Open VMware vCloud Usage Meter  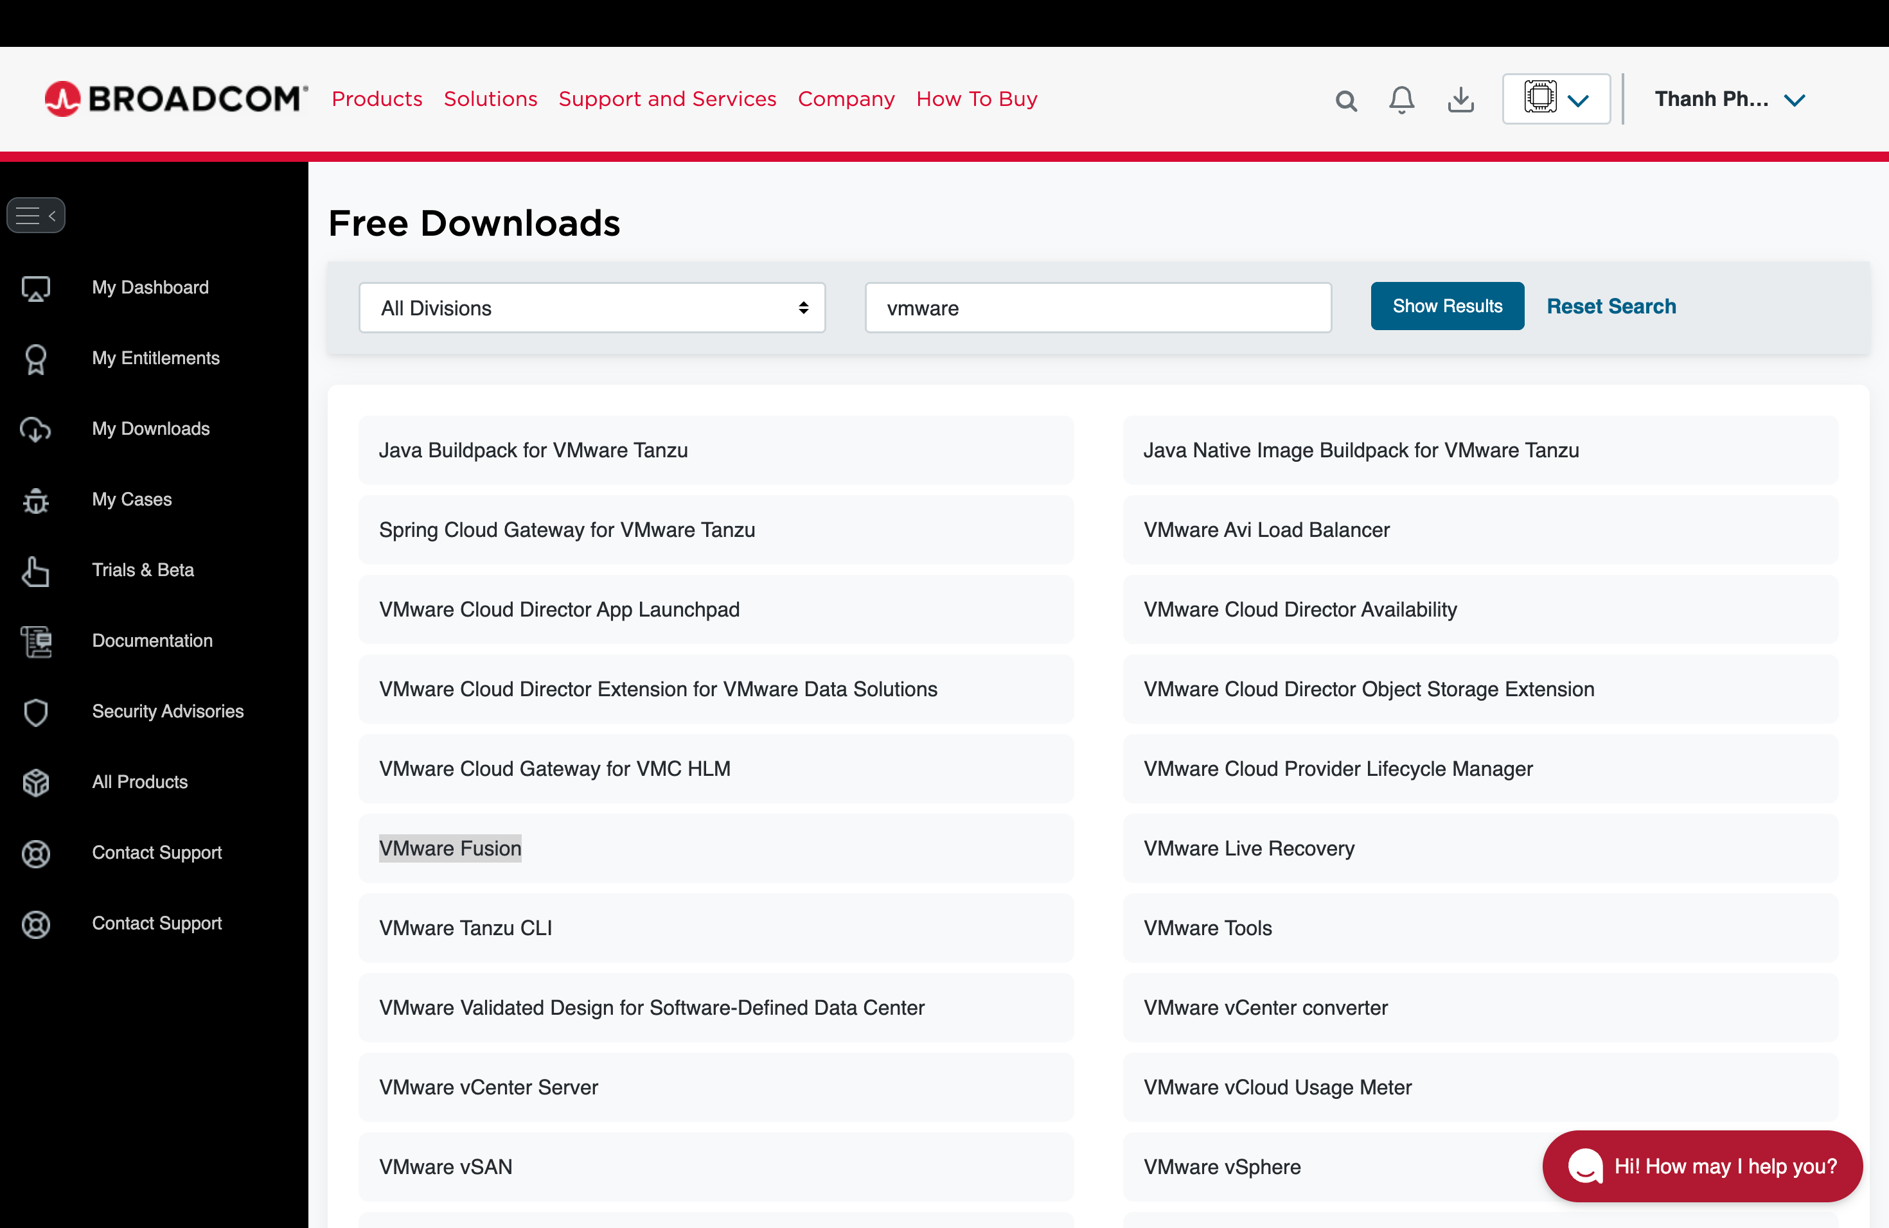pyautogui.click(x=1480, y=1087)
